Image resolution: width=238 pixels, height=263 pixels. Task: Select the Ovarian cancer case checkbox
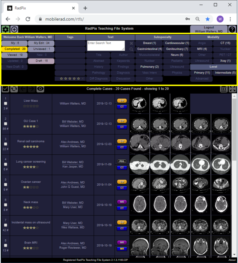[6, 185]
